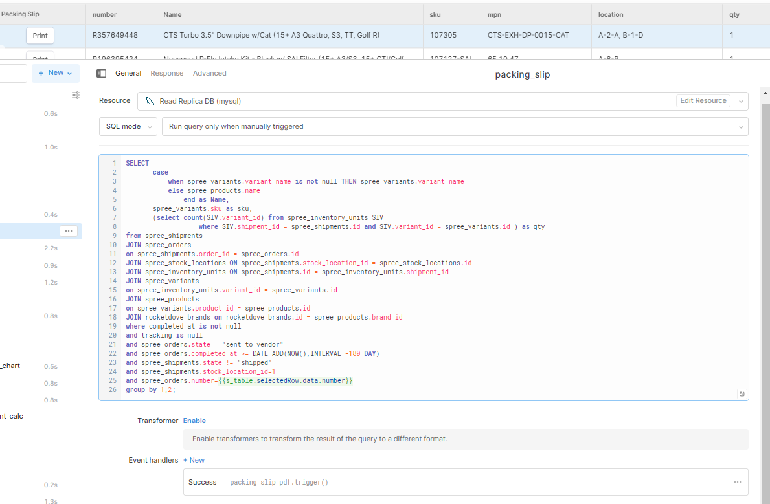Open the run query trigger dropdown
Screen dimensions: 770x504
[455, 127]
